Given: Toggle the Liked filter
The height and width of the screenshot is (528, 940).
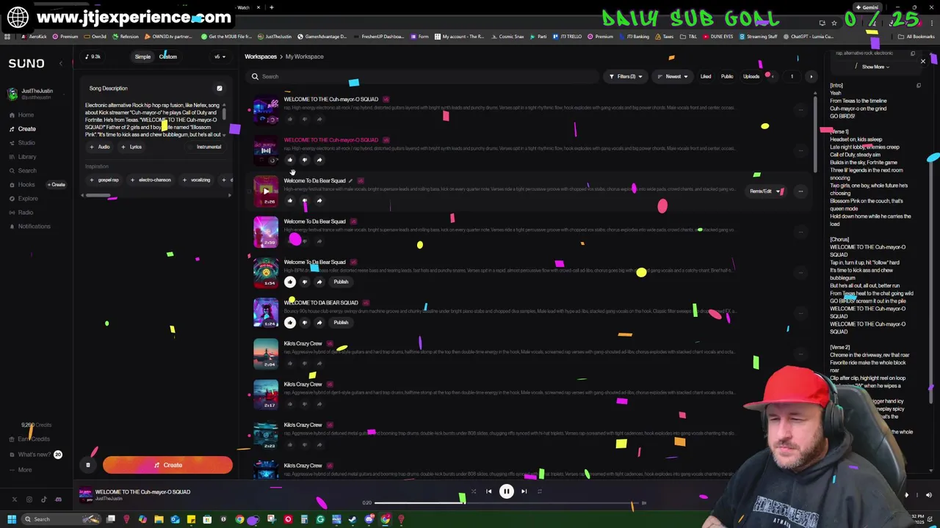Looking at the screenshot, I should (705, 76).
